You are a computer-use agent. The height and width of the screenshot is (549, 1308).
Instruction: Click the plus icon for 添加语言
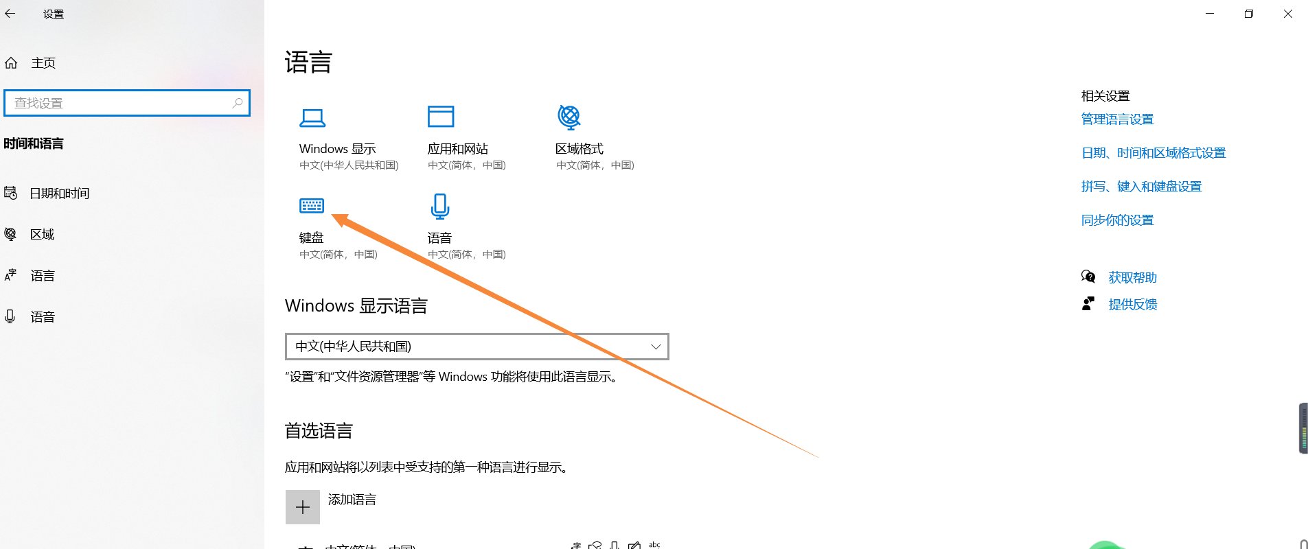(303, 507)
